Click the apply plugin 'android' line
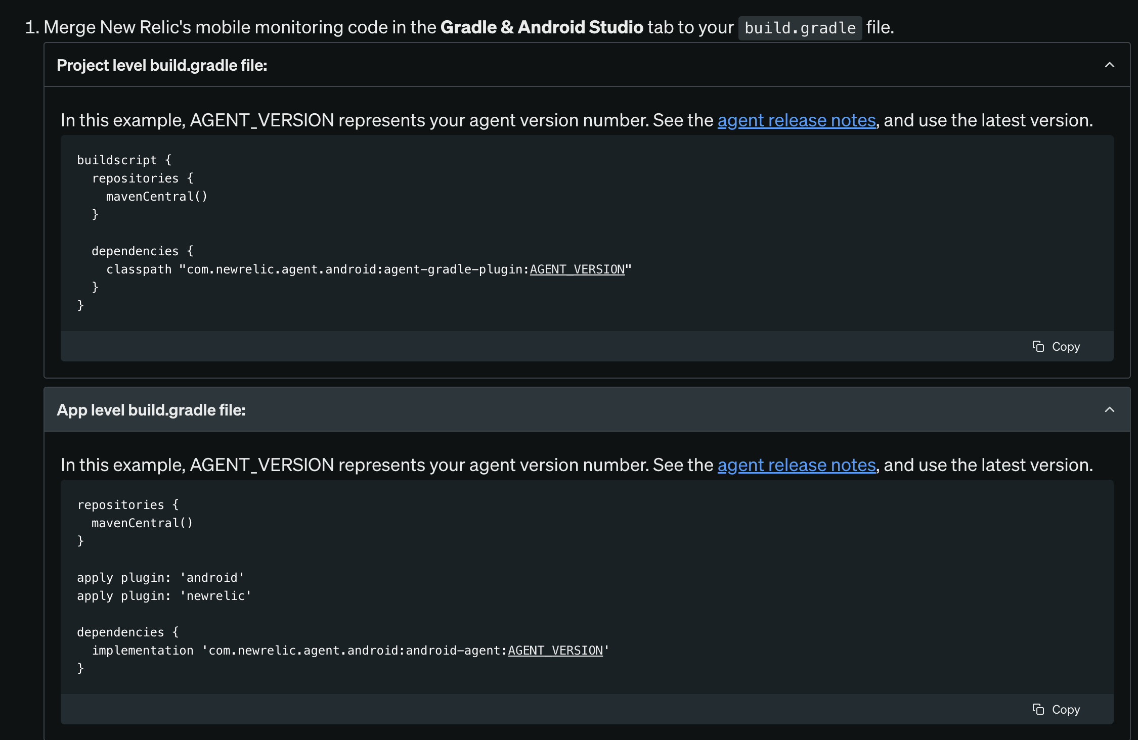Screen dimensions: 1138x740 (160, 578)
